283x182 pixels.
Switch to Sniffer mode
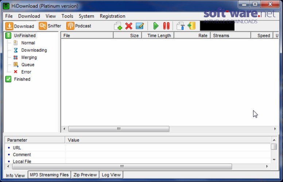[x=50, y=26]
